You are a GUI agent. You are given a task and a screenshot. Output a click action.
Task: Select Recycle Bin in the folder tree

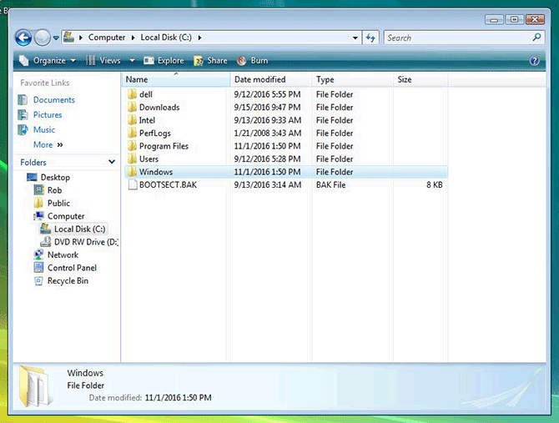coord(68,281)
